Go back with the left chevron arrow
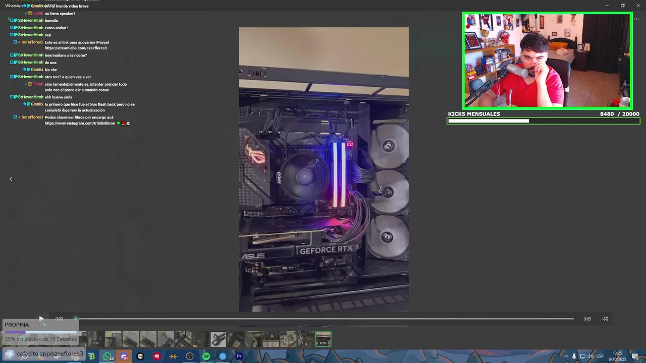Viewport: 646px width, 363px height. pos(11,179)
